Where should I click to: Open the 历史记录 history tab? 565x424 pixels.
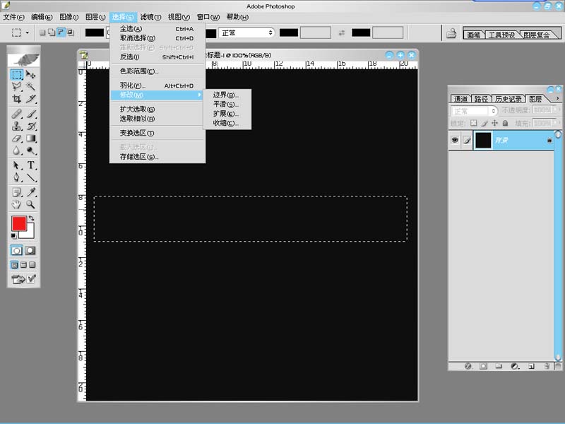pos(509,99)
